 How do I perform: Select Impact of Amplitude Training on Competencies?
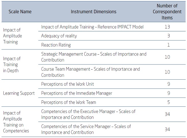[x=16, y=122]
